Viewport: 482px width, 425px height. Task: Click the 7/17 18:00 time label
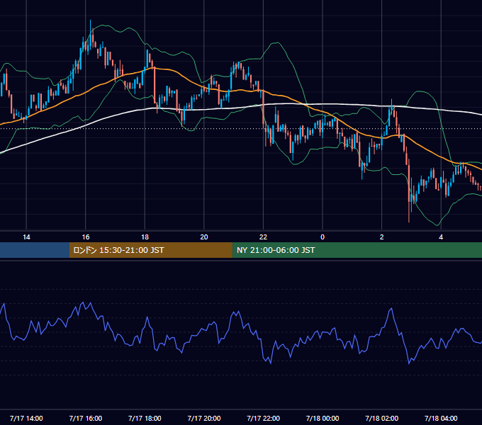[145, 418]
